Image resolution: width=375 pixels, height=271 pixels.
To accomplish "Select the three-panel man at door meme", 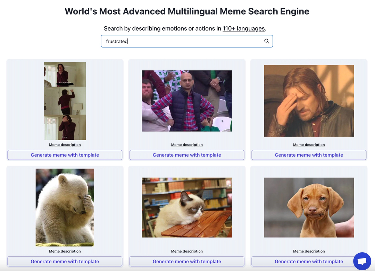I will [x=65, y=101].
